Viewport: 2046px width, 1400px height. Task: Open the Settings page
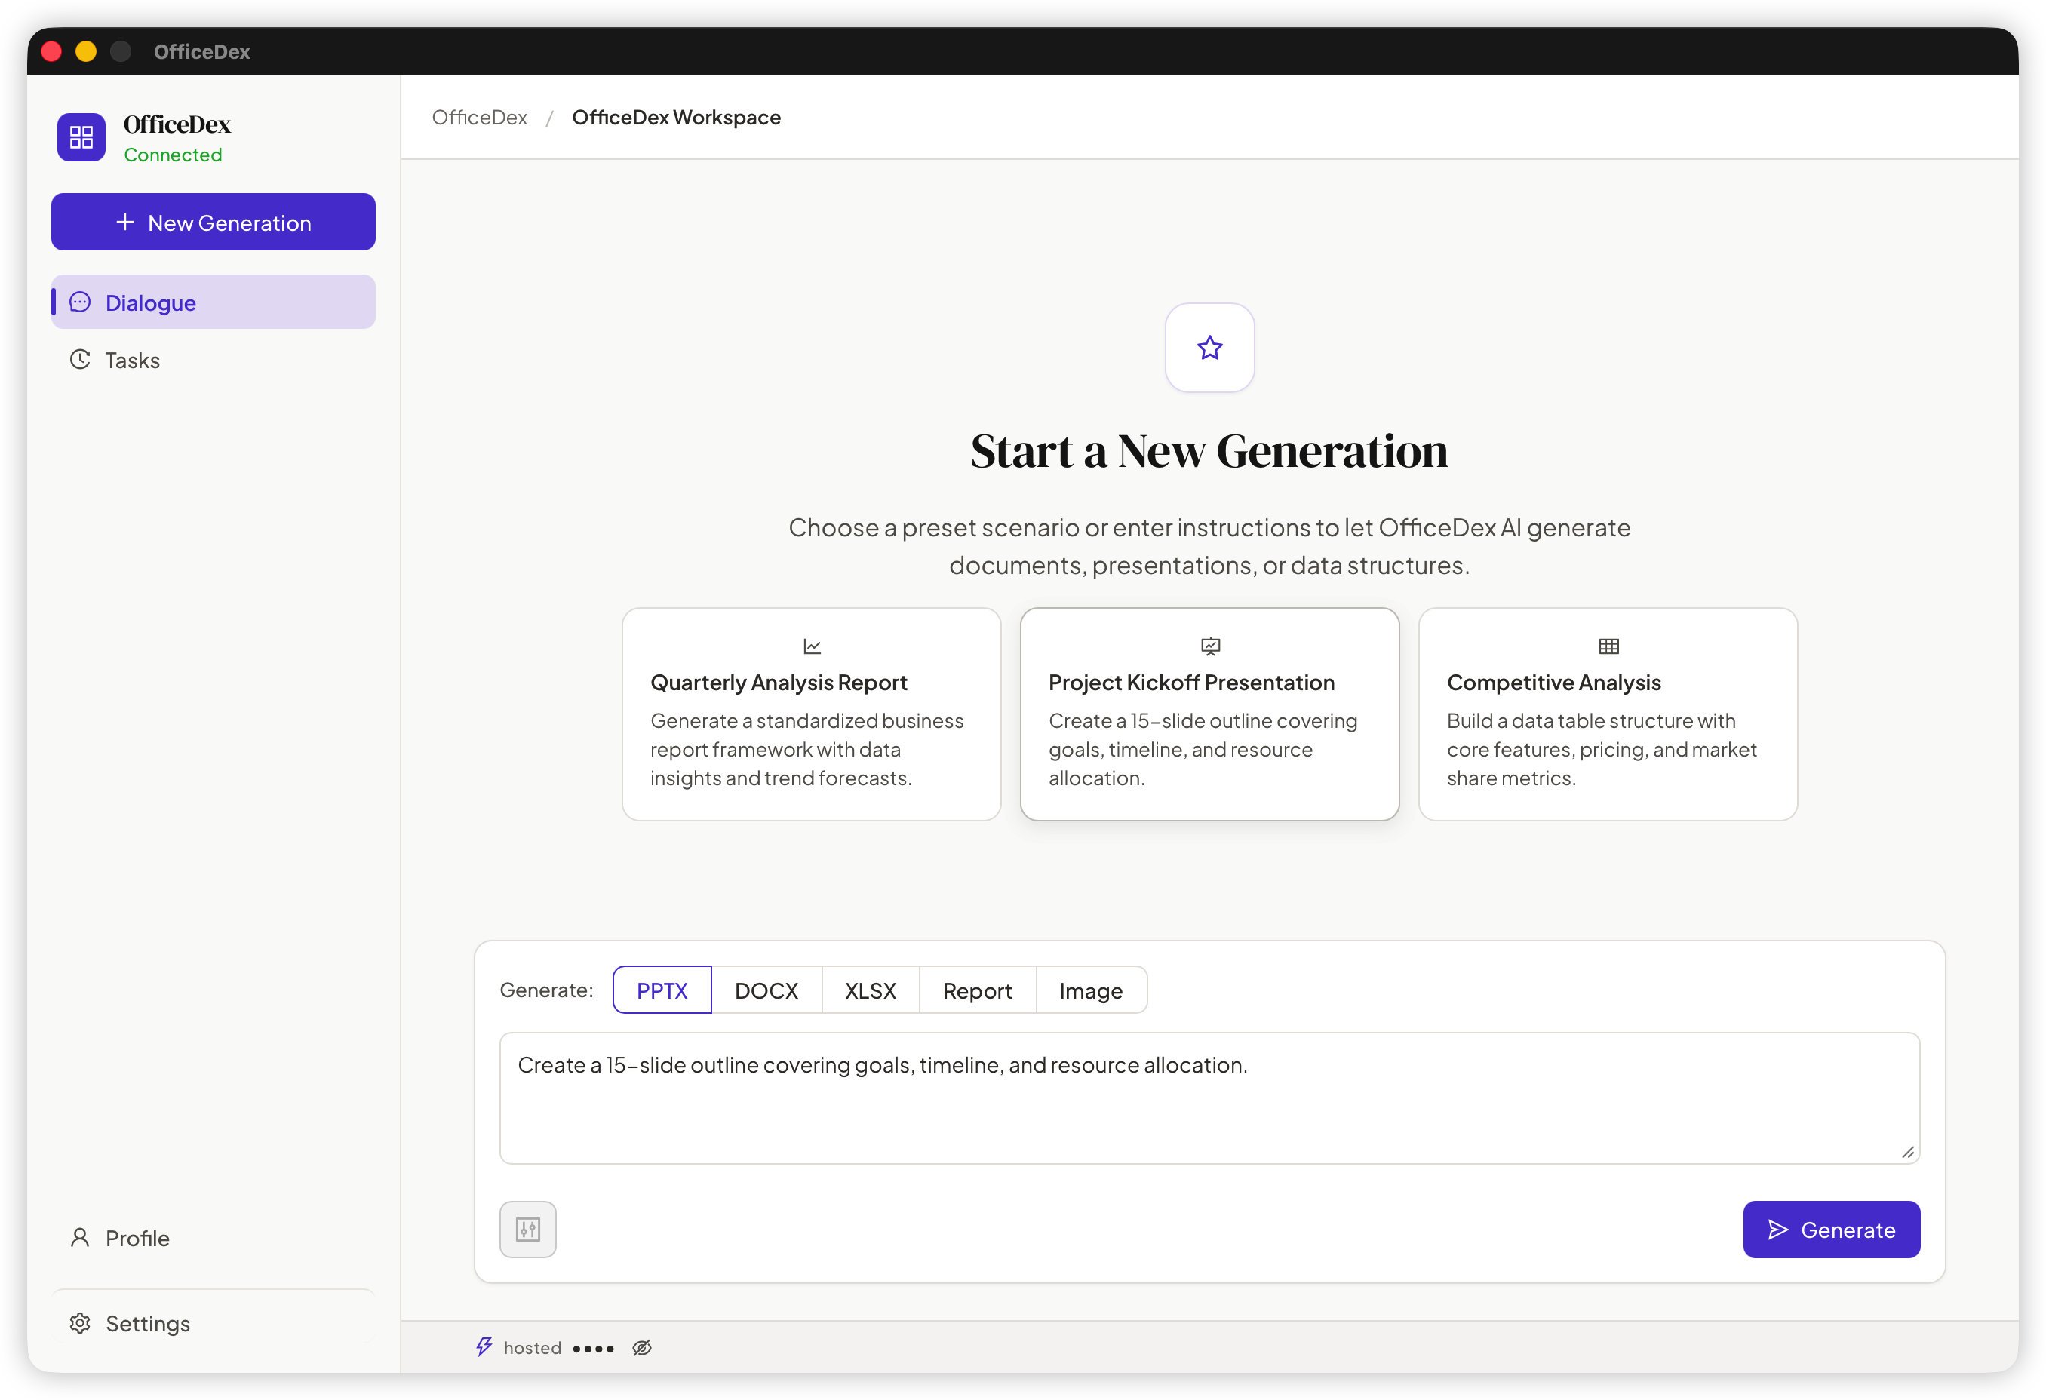click(x=213, y=1322)
